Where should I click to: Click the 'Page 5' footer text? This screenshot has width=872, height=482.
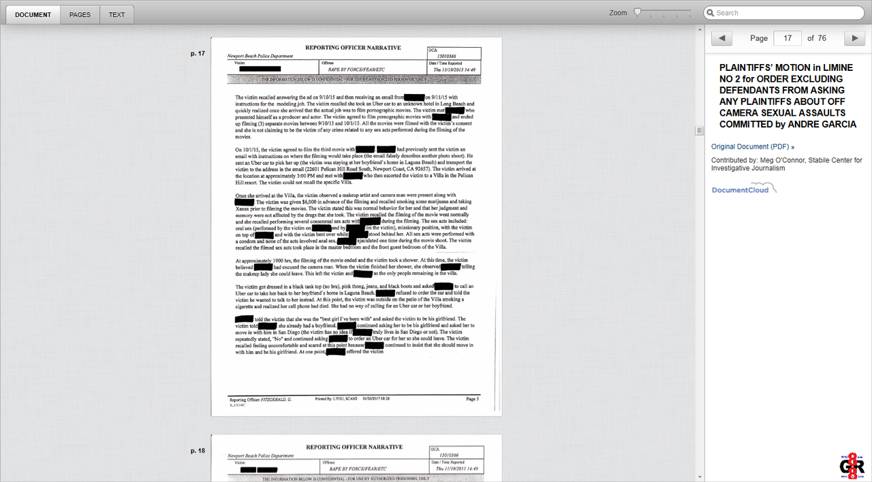click(x=472, y=398)
